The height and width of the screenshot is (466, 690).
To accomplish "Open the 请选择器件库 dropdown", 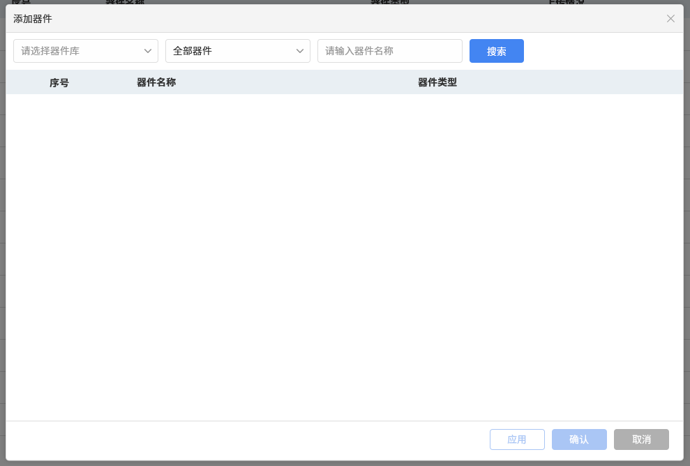I will tap(86, 51).
